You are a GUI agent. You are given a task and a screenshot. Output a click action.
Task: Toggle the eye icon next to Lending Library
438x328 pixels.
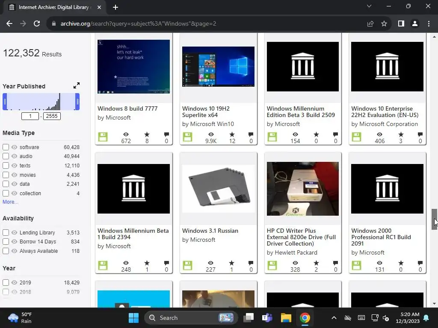pos(14,232)
